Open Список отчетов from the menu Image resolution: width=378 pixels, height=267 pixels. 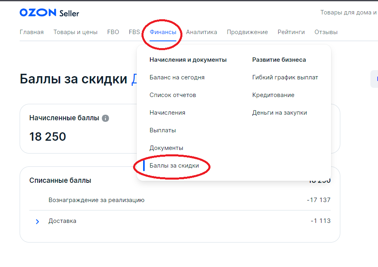point(173,95)
